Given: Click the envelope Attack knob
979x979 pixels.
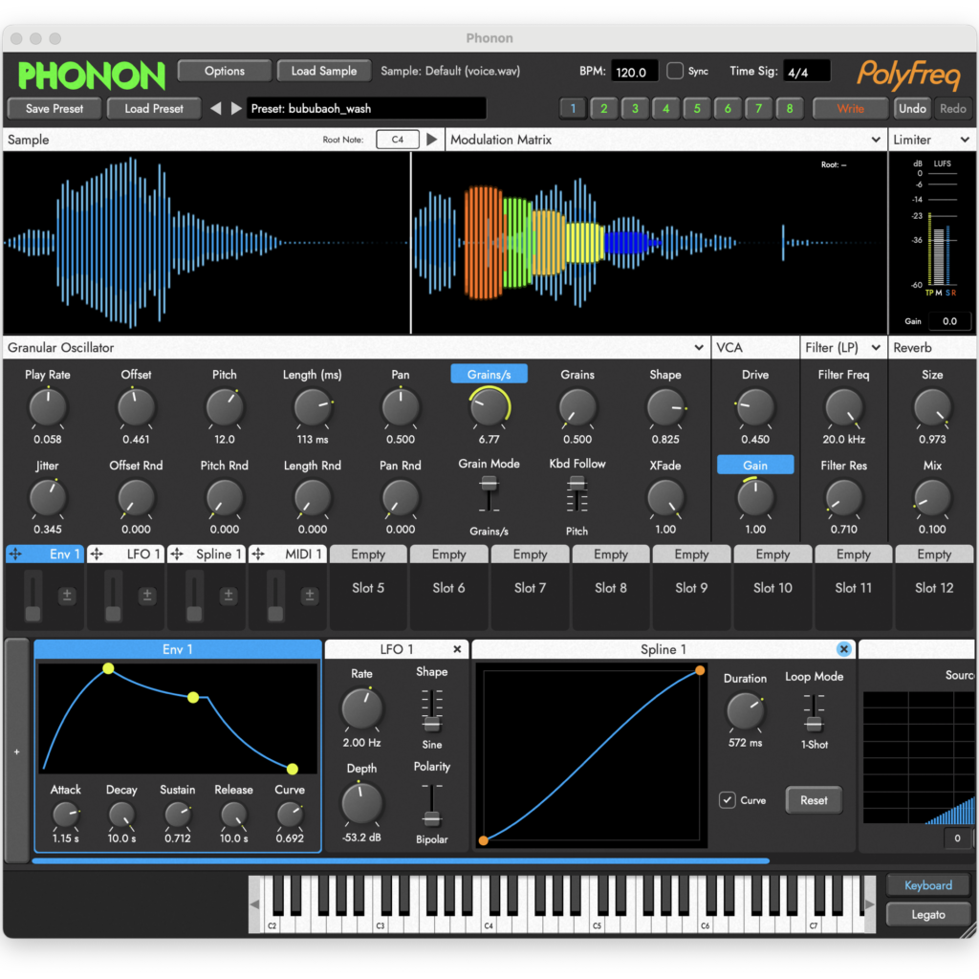Looking at the screenshot, I should [x=65, y=815].
